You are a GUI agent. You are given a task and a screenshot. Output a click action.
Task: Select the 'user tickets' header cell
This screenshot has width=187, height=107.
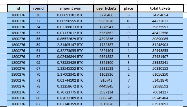[106, 8]
